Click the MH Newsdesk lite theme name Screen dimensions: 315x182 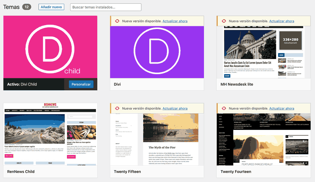[237, 84]
